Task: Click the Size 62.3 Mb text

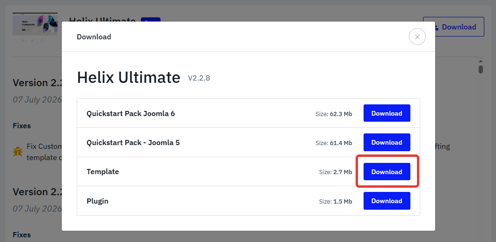Action: (x=334, y=114)
